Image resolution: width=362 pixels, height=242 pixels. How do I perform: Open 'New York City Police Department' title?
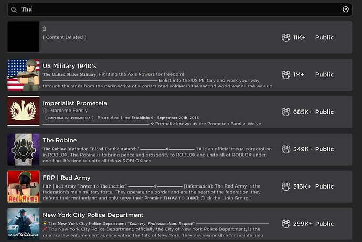93,215
